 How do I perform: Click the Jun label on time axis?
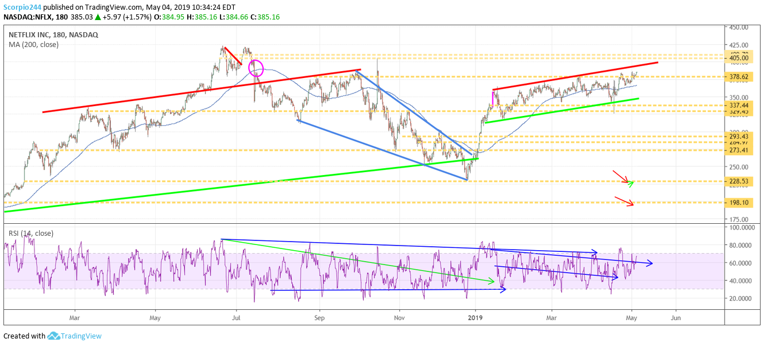(676, 317)
